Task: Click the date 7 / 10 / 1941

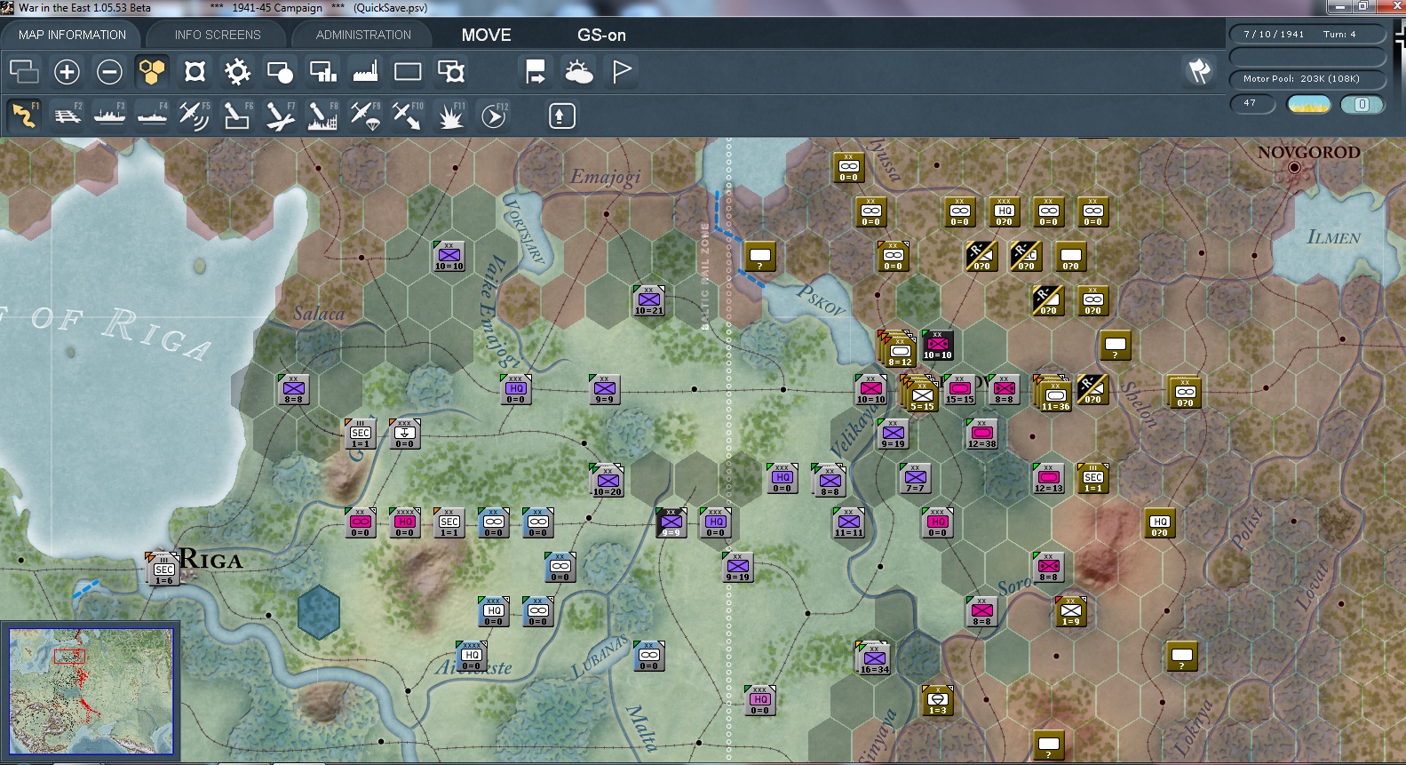Action: click(1274, 34)
